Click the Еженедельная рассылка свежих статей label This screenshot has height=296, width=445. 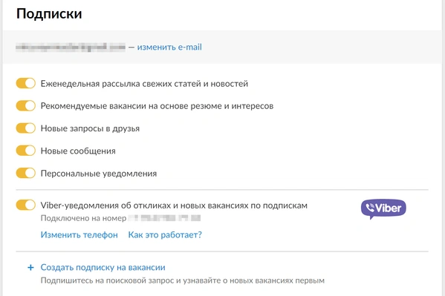coord(144,84)
